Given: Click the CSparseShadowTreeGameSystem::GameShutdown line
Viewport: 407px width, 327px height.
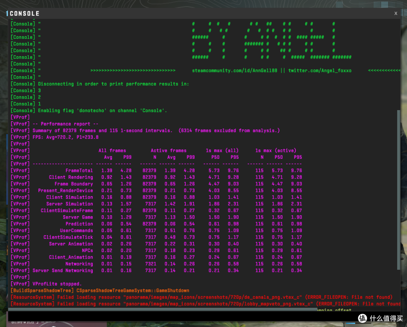Looking at the screenshot, I should point(100,291).
